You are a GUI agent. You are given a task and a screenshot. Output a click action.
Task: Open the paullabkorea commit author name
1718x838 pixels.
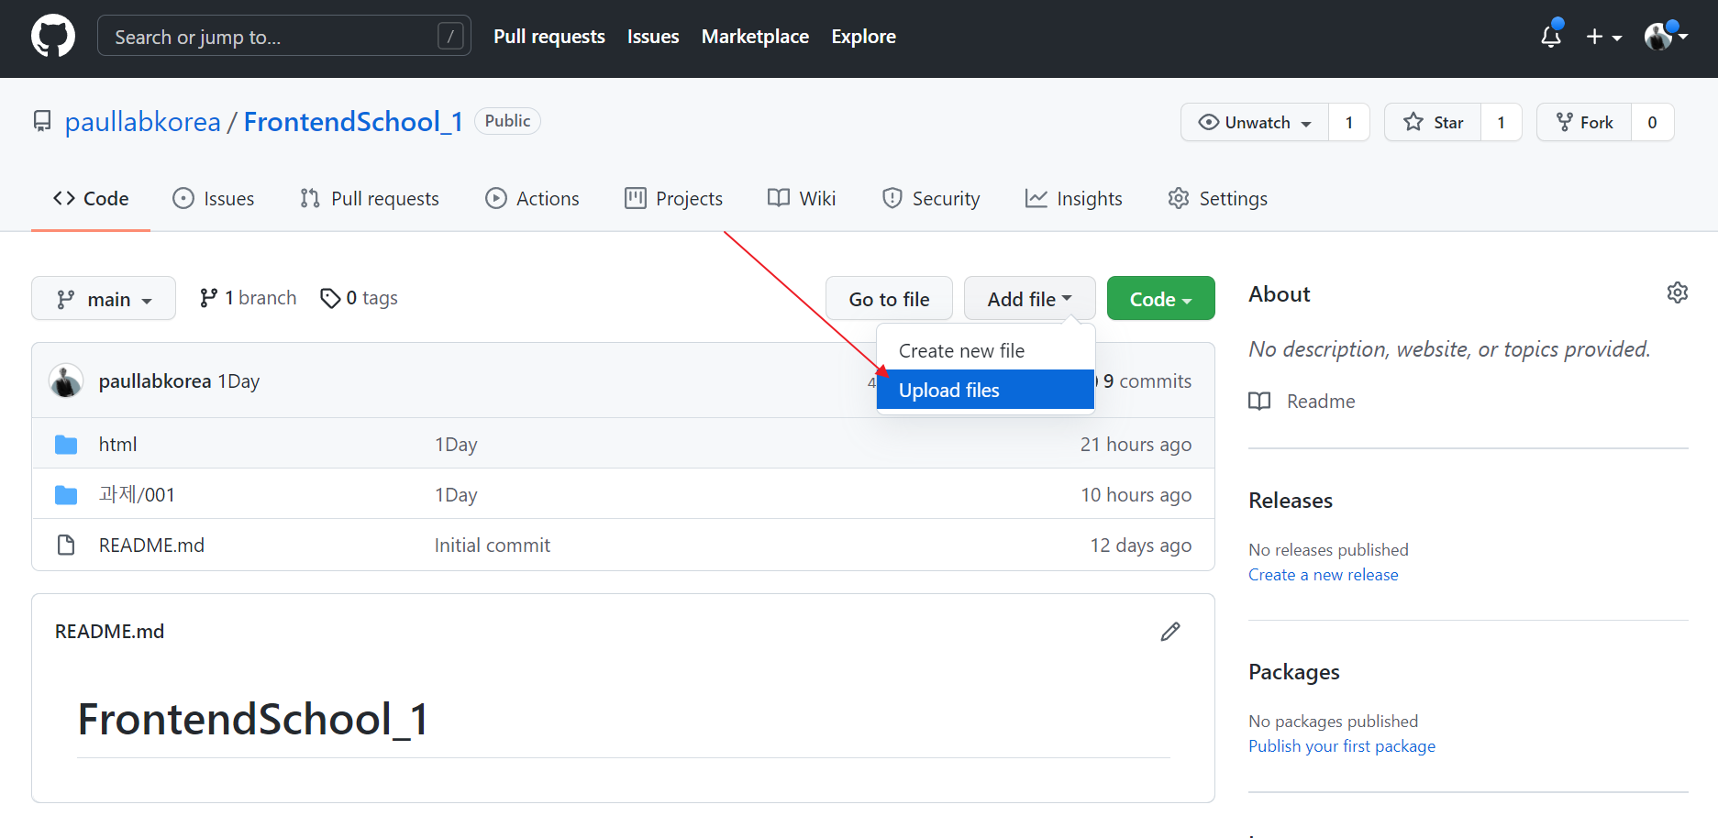(155, 381)
